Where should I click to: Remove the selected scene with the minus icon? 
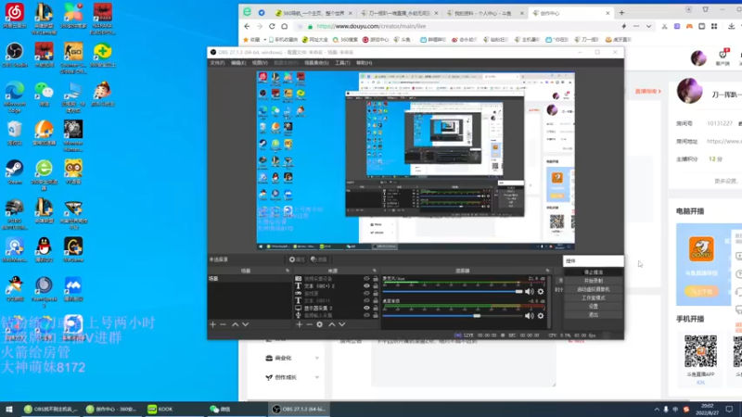(223, 324)
